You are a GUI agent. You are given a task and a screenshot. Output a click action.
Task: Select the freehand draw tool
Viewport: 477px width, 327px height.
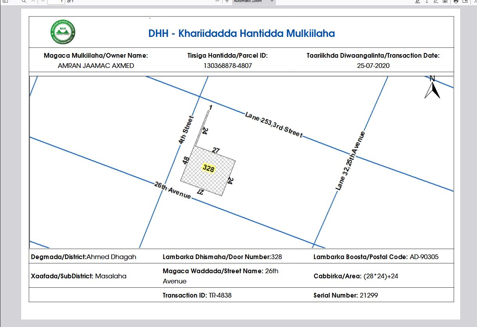436,1
